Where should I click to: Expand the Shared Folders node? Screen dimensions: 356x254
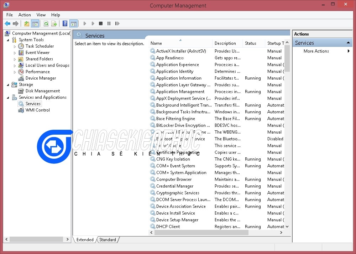pos(15,59)
